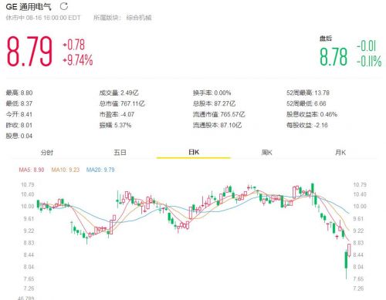
Task: Click the GE 通用电气 stock title
Action: click(x=29, y=7)
